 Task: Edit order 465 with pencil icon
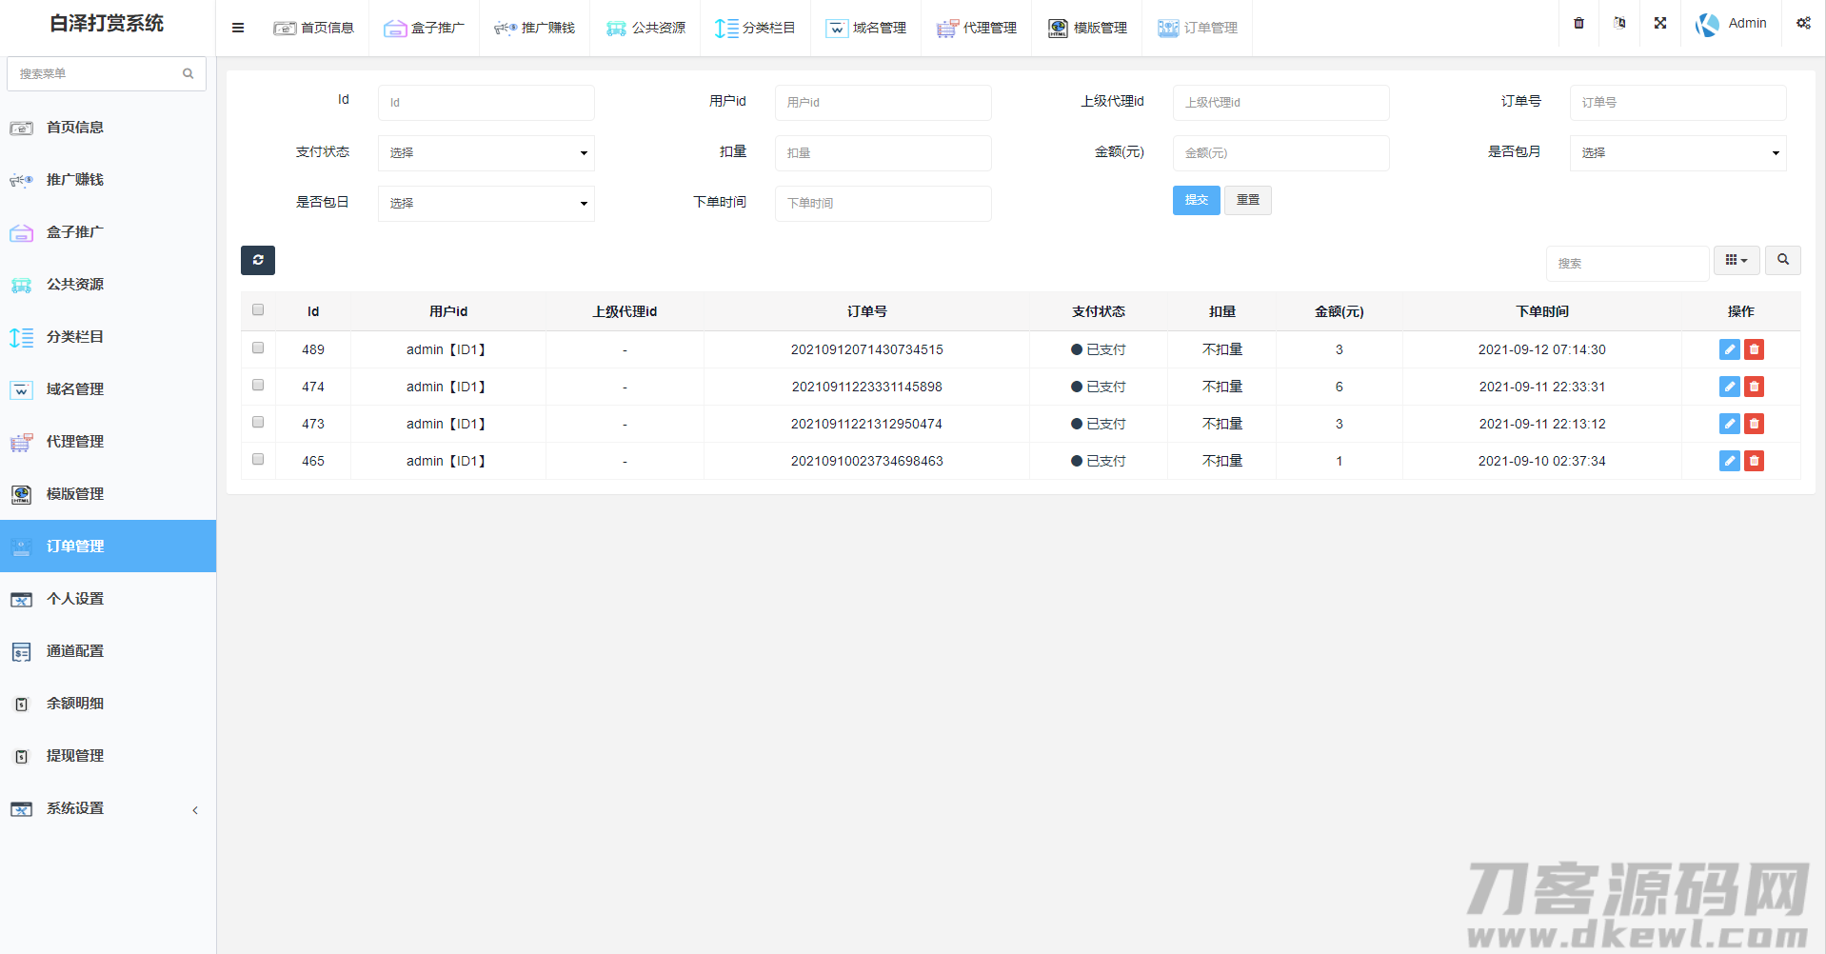1729,461
